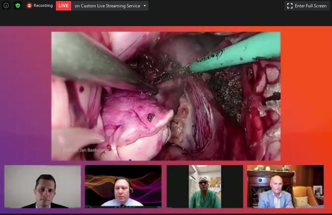This screenshot has width=332, height=215.
Task: Select the participant in green scrubs thumbnail
Action: point(205,186)
